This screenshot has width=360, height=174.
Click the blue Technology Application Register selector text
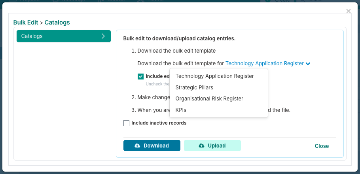(x=264, y=63)
